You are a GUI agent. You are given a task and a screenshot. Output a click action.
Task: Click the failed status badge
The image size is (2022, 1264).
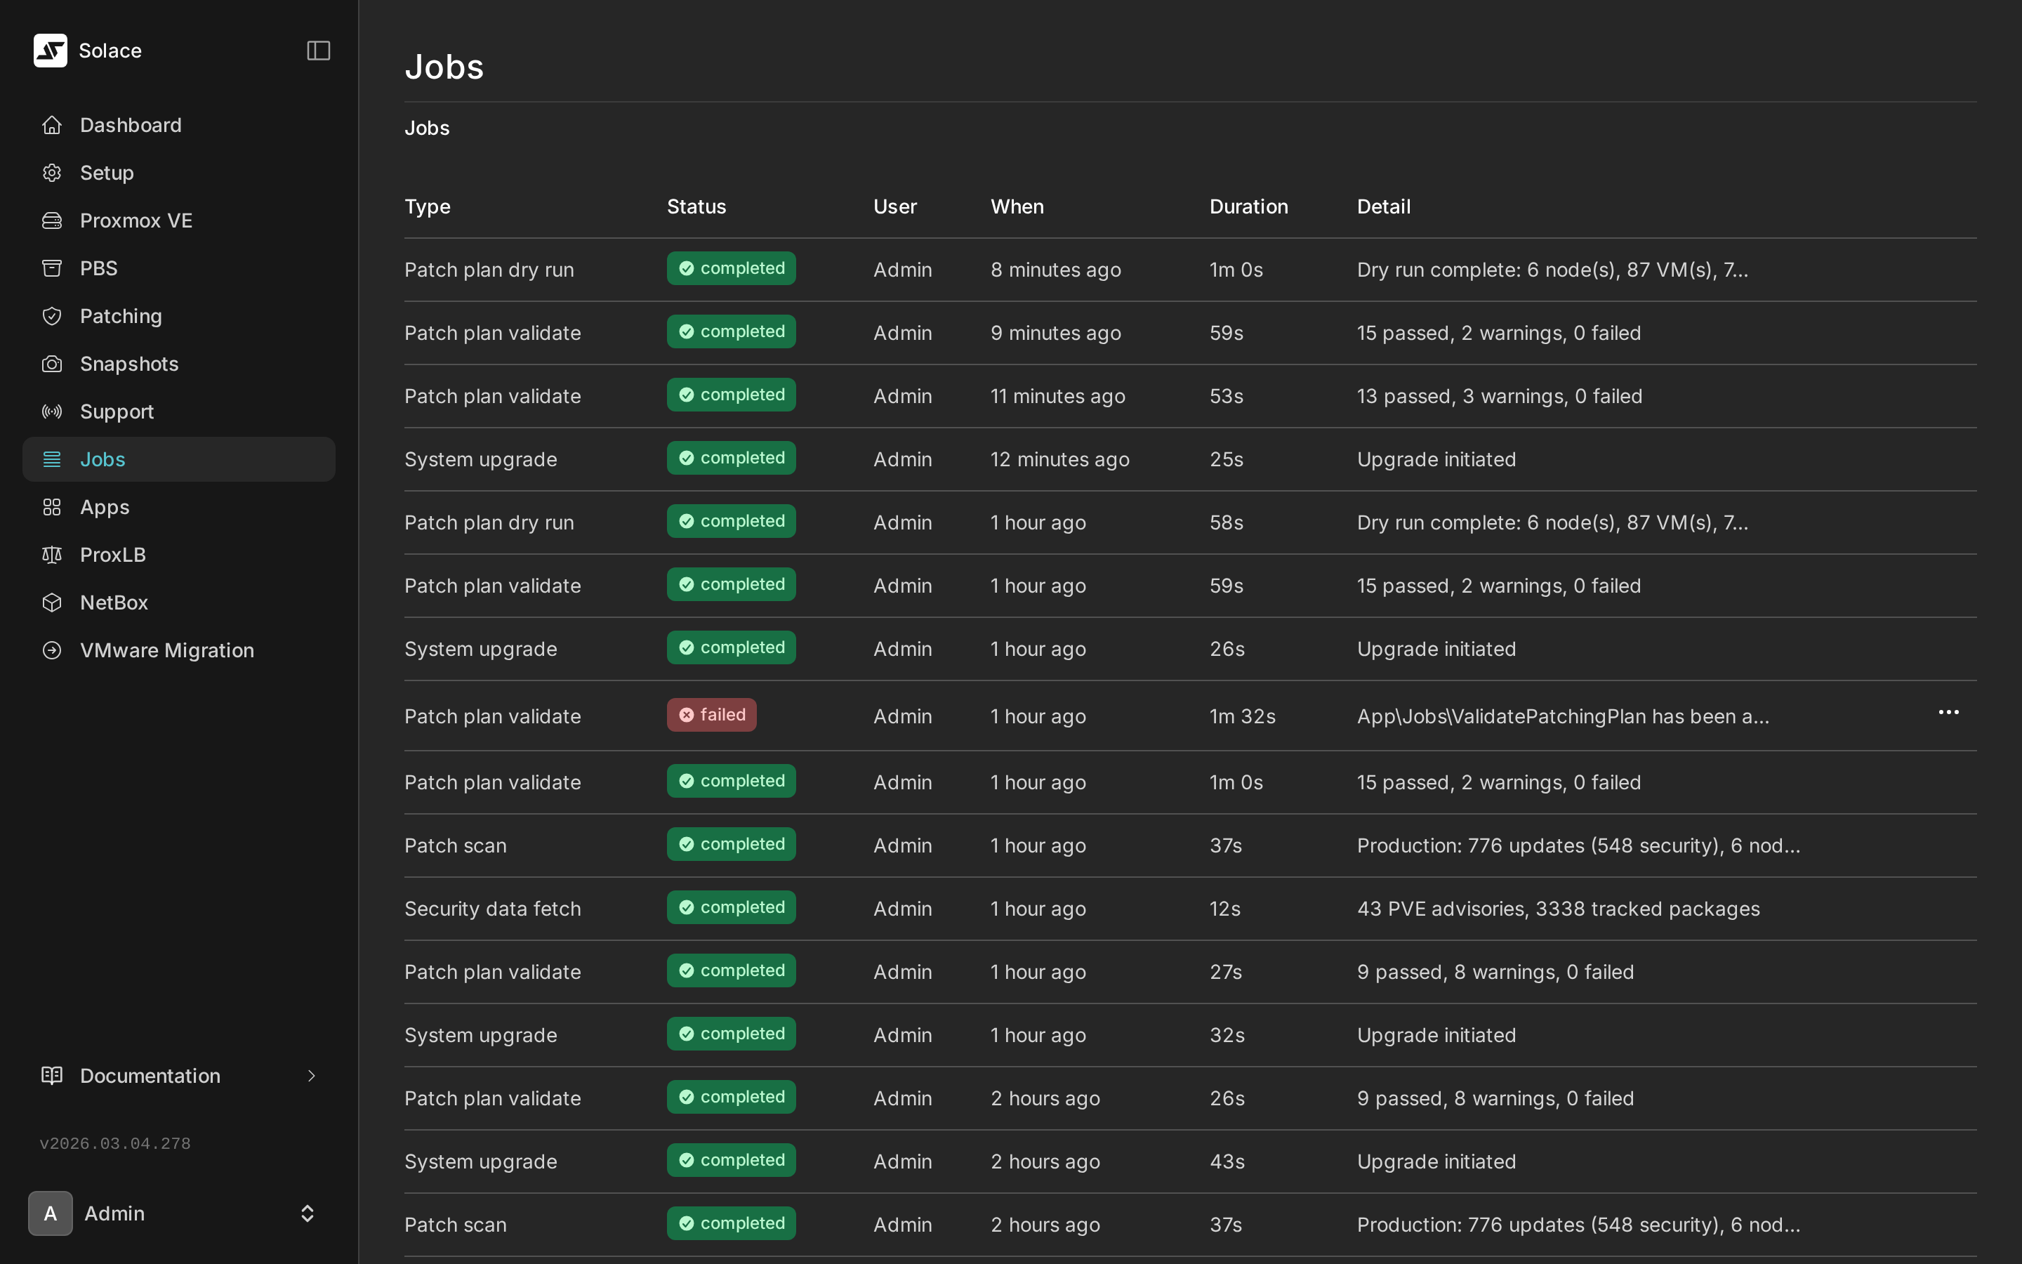[711, 715]
